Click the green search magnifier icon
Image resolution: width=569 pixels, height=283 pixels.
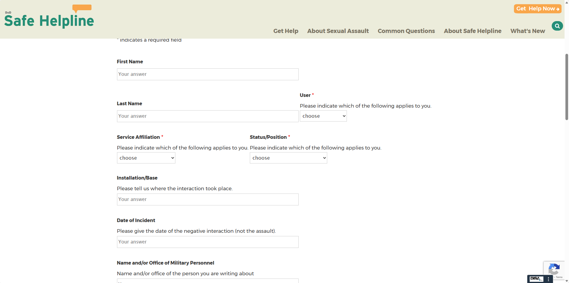(x=557, y=26)
